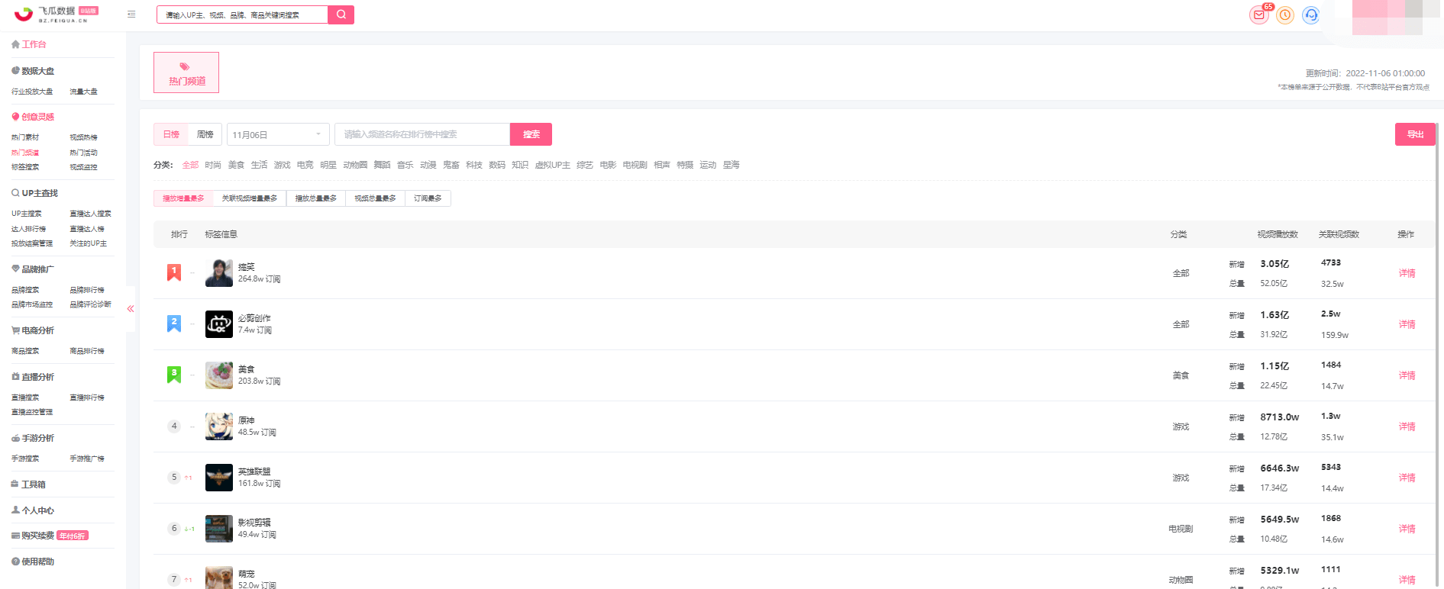Click the UP主查找 magnifier icon
This screenshot has width=1444, height=589.
click(15, 193)
